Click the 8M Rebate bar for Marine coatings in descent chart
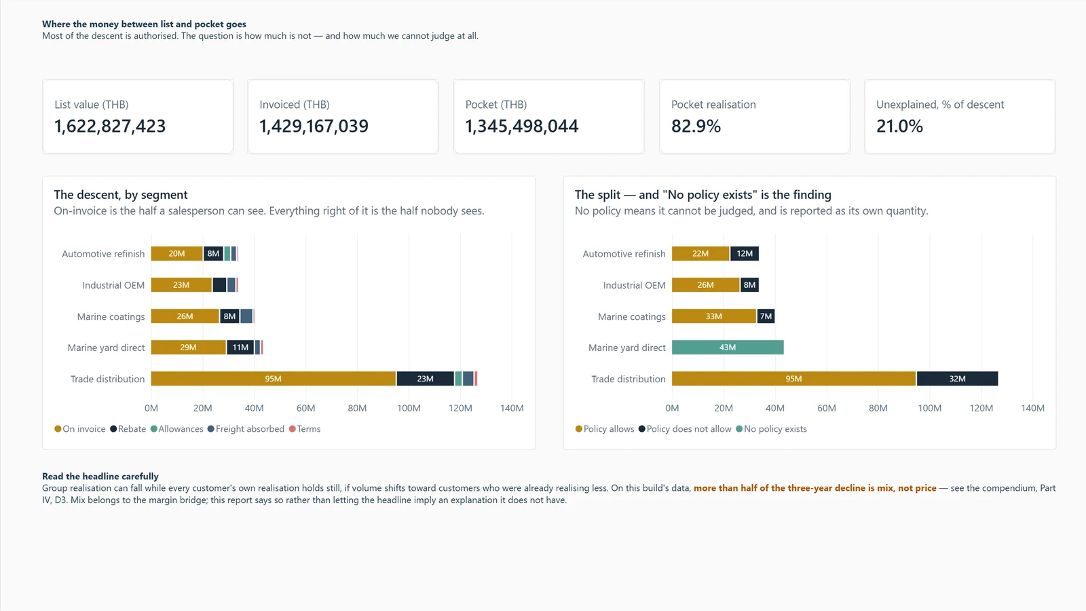 coord(230,316)
